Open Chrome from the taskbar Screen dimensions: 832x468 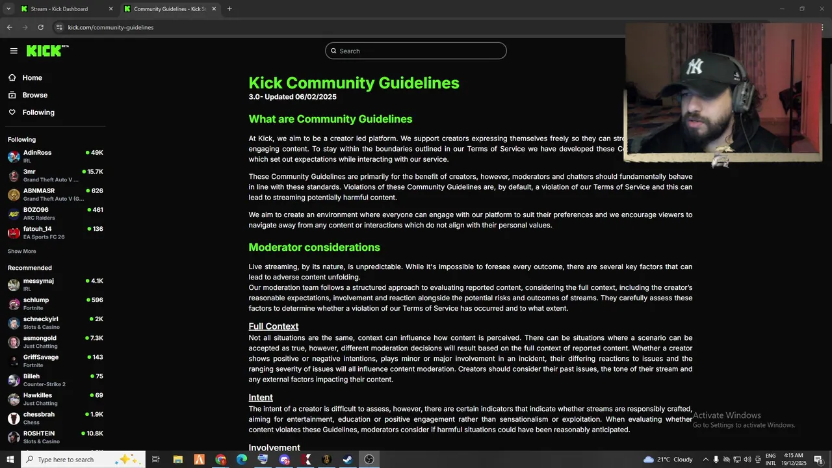[x=220, y=460]
